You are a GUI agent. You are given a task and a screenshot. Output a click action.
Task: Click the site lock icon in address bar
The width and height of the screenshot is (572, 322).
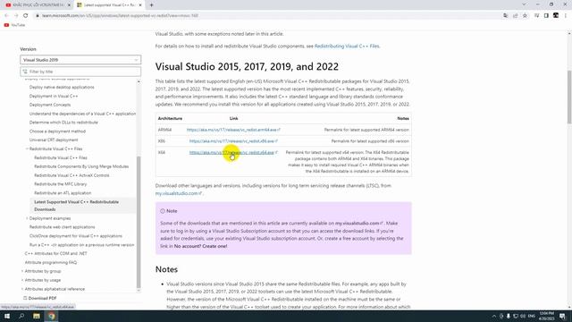pos(37,16)
